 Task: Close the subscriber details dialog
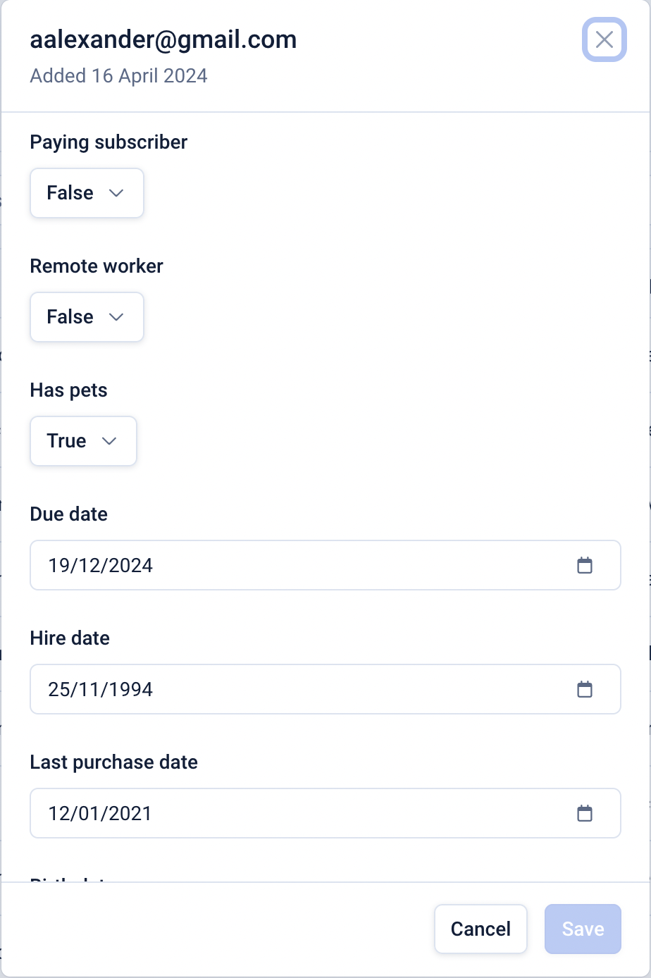point(604,39)
